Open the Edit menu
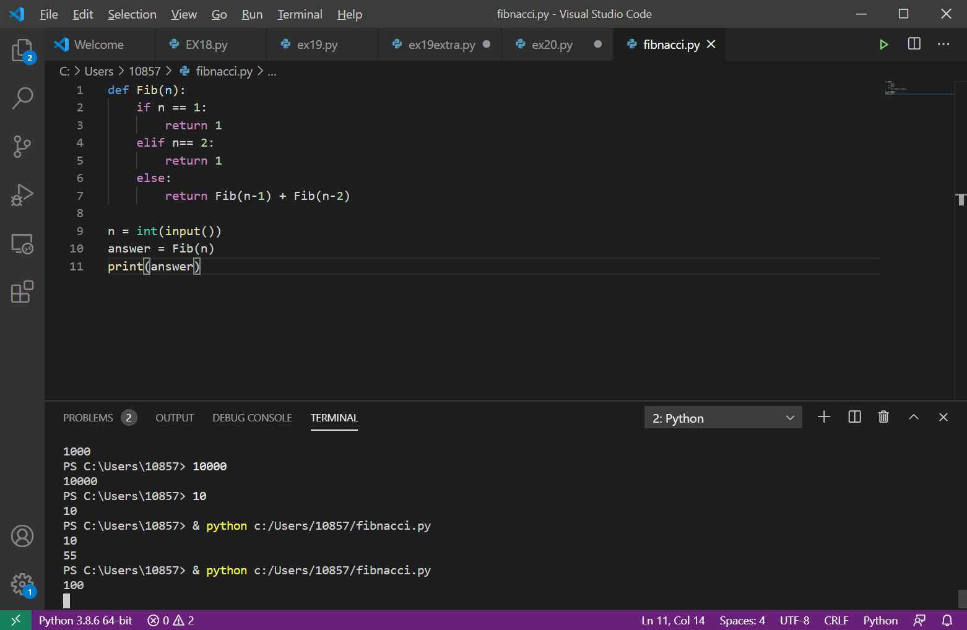This screenshot has height=630, width=967. (83, 14)
